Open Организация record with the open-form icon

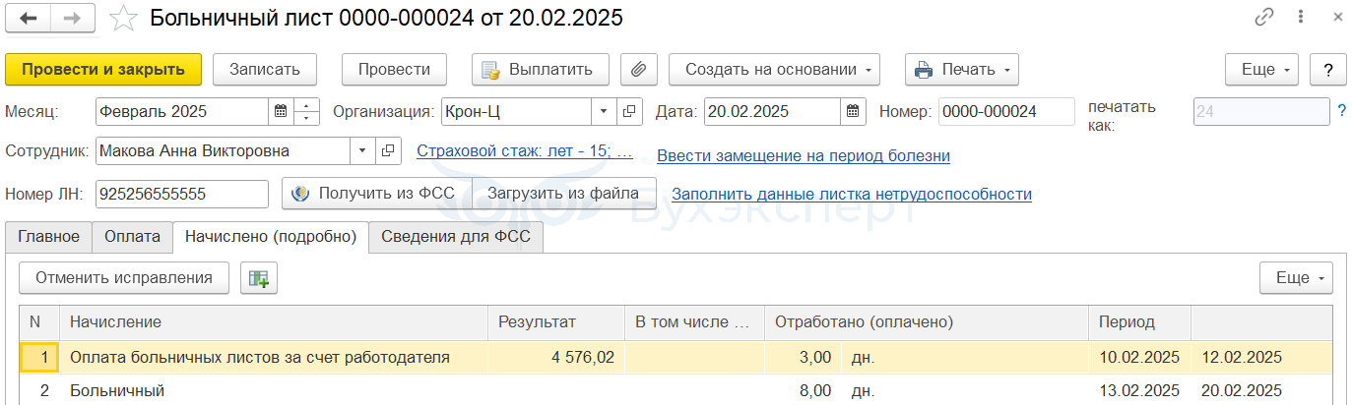pyautogui.click(x=629, y=111)
